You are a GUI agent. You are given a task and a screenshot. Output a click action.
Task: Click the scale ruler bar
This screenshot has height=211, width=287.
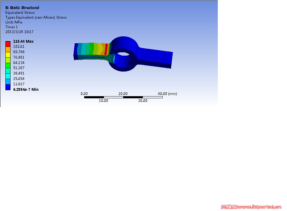123,97
